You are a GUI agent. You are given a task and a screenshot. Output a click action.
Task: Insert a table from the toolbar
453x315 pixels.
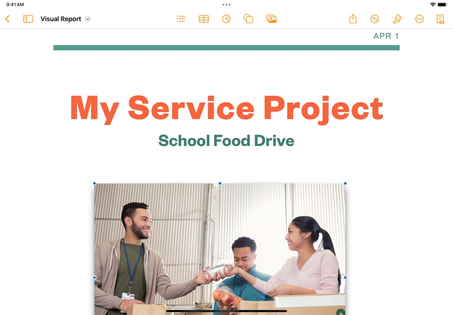tap(204, 19)
